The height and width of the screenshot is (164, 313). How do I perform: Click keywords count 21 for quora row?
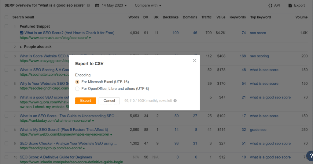(x=244, y=97)
